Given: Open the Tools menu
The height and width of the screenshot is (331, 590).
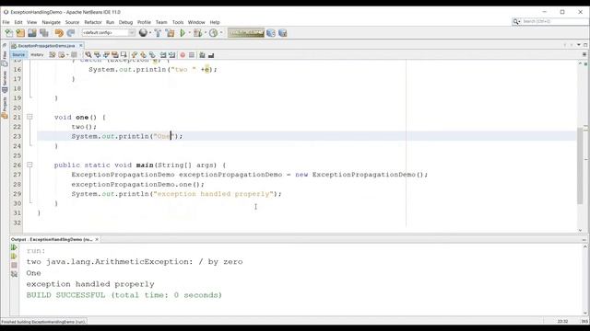Looking at the screenshot, I should (178, 22).
